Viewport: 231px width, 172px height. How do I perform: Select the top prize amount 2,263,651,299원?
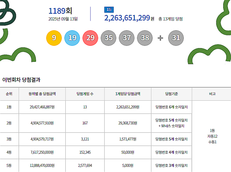pos(129,18)
